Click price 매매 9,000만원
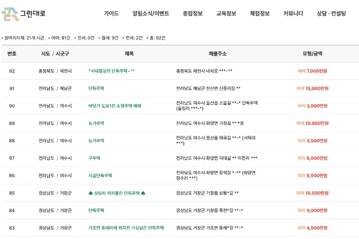359x239 pixels. click(312, 210)
